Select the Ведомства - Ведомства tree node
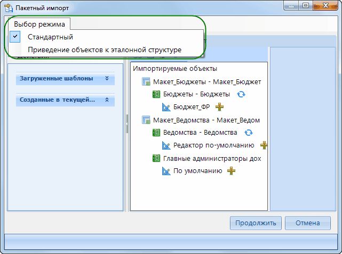 pos(200,133)
